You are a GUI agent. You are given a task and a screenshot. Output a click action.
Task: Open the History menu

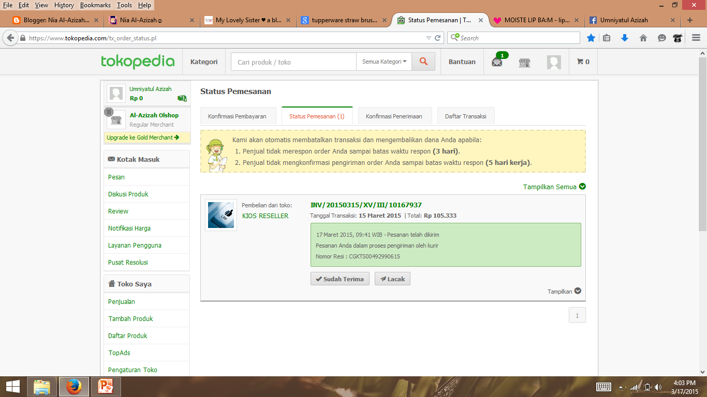click(x=64, y=5)
